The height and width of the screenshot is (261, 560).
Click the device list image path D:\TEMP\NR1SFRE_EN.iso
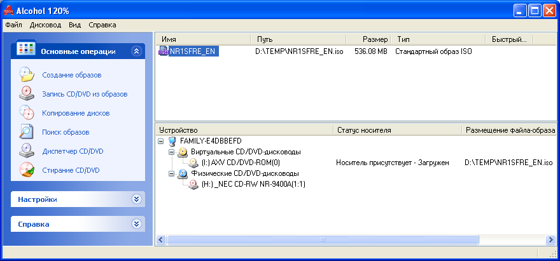[x=508, y=163]
